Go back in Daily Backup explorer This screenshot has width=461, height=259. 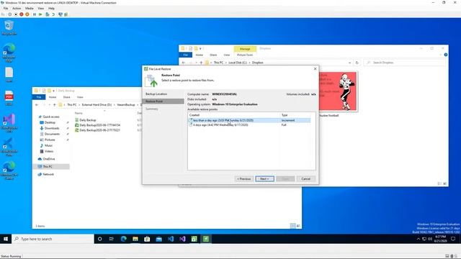pos(37,105)
